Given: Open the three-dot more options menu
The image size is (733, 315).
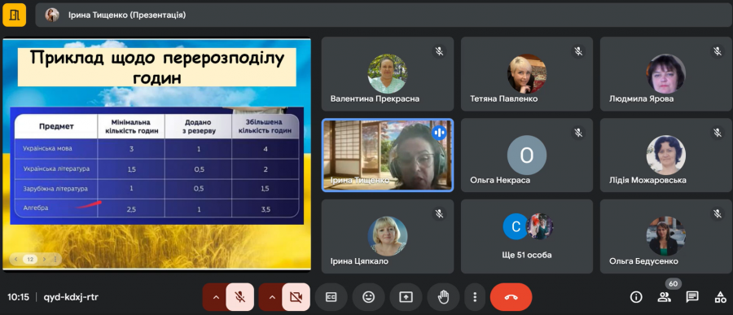Looking at the screenshot, I should [475, 297].
